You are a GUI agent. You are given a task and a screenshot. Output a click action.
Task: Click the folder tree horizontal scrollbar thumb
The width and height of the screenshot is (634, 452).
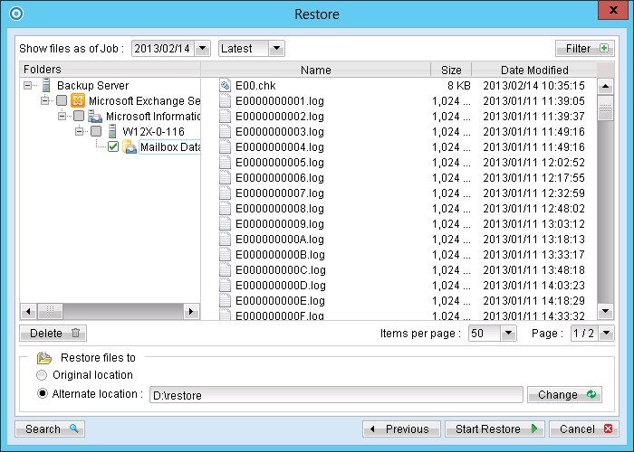tap(50, 311)
